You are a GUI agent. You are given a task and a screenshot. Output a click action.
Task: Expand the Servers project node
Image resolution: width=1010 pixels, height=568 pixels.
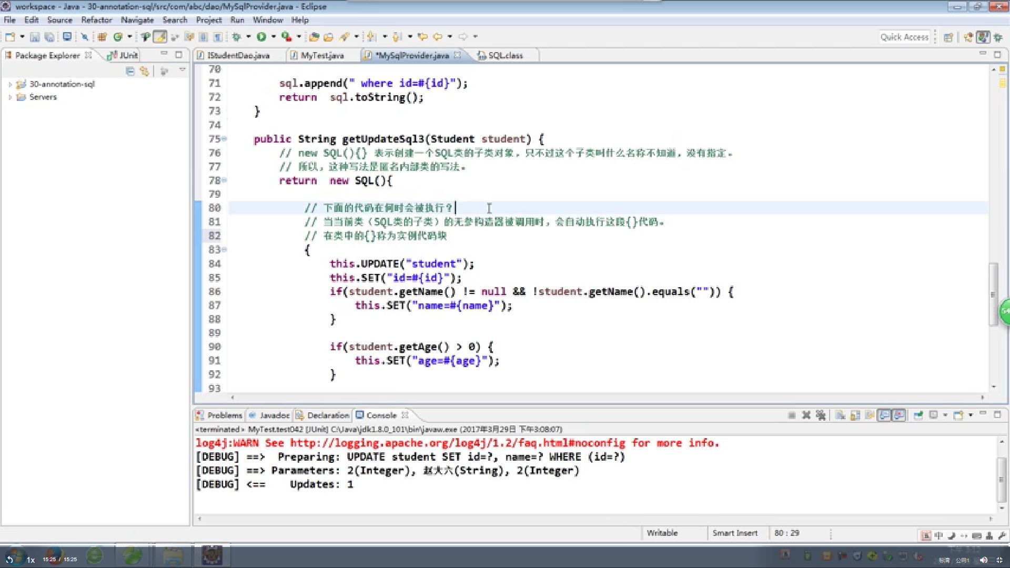10,97
